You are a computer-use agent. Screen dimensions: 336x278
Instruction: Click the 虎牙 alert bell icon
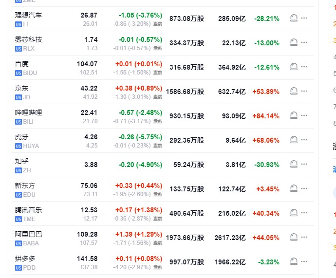click(294, 140)
